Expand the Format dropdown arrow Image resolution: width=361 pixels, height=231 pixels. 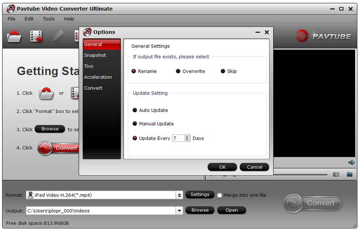click(x=179, y=195)
